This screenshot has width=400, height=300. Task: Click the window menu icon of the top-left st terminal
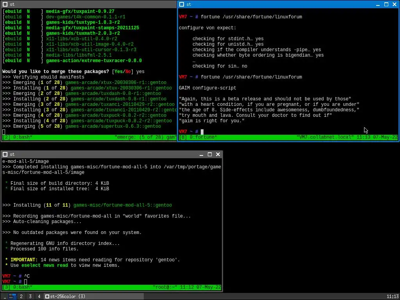pyautogui.click(x=5, y=4)
